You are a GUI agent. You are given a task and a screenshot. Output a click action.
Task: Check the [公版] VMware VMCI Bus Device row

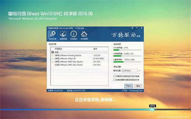click(x=79, y=65)
